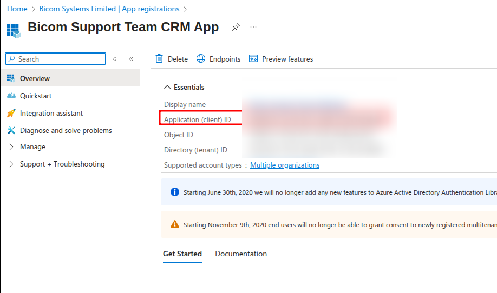Click the Overview grid icon
This screenshot has height=293, width=497.
[11, 78]
